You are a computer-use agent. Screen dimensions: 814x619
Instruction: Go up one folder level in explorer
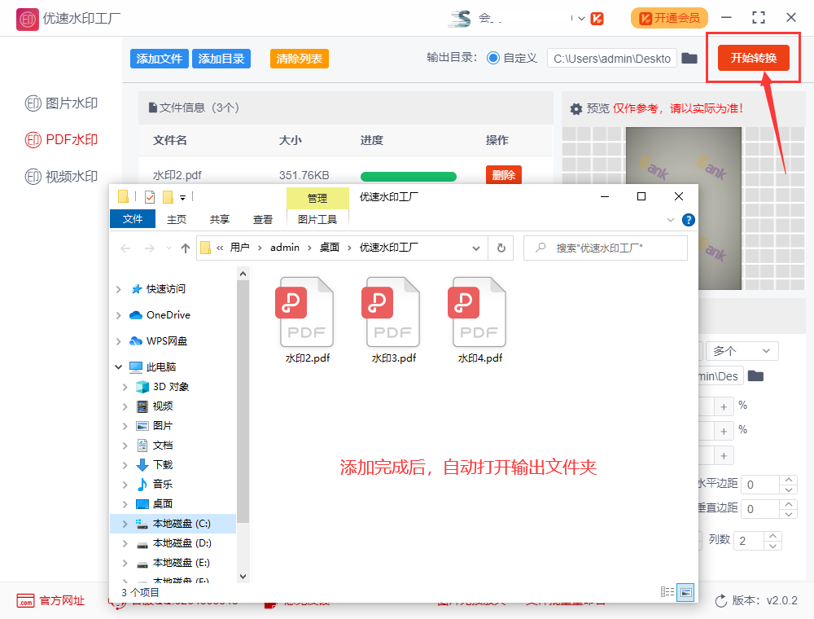[186, 248]
